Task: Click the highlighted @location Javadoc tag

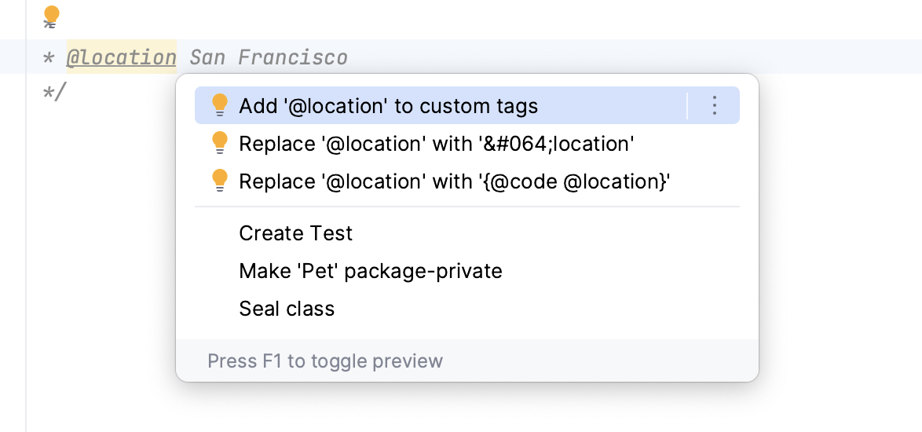Action: pos(121,57)
